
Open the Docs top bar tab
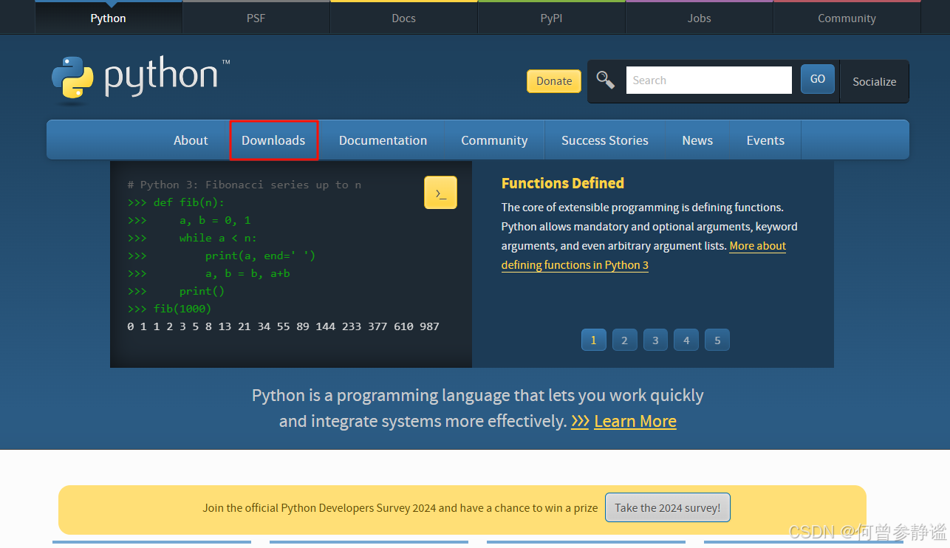click(x=404, y=18)
